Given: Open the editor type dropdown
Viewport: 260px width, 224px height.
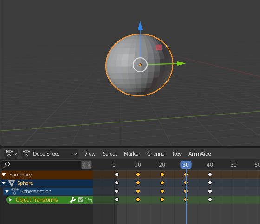Looking at the screenshot, I should pyautogui.click(x=11, y=154).
